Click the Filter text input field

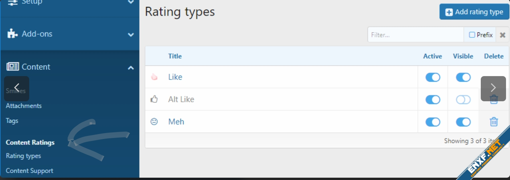point(415,35)
